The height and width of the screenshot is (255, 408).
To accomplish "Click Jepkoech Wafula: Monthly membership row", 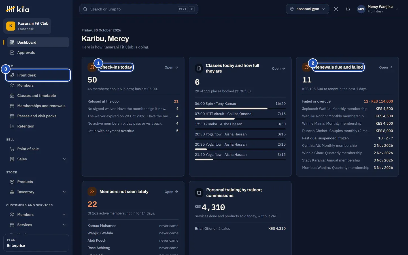I will (347, 109).
